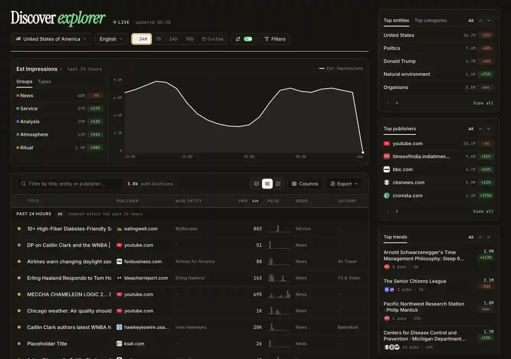The width and height of the screenshot is (511, 359).
Task: Select the 7D time range
Action: 158,39
